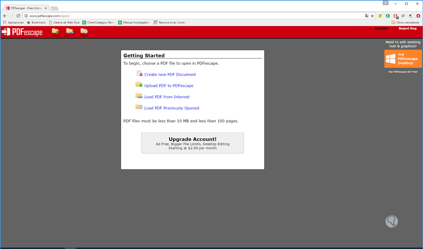Click the green K extension icon
Screen dimensions: 423x249
pyautogui.click(x=387, y=16)
